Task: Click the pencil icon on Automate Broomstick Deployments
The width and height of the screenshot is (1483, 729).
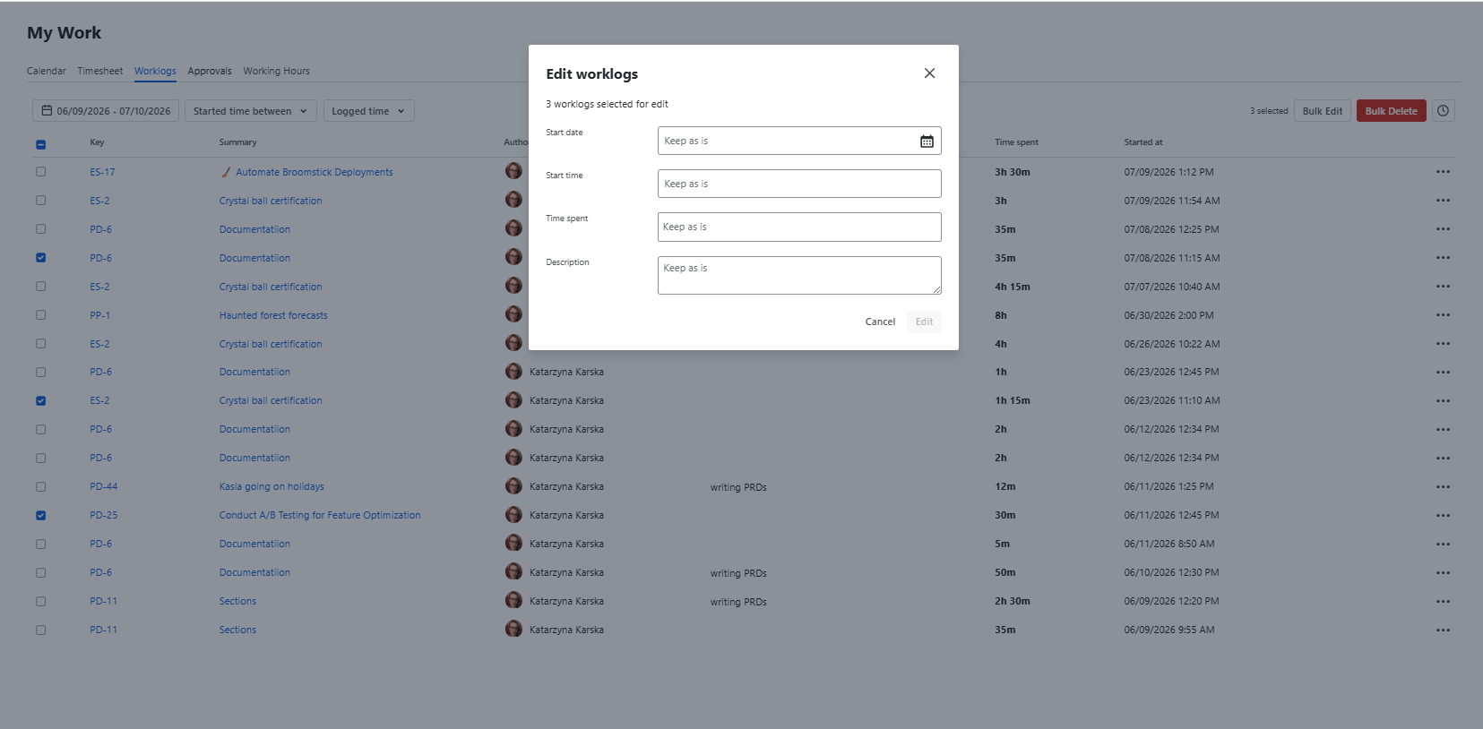Action: point(226,172)
